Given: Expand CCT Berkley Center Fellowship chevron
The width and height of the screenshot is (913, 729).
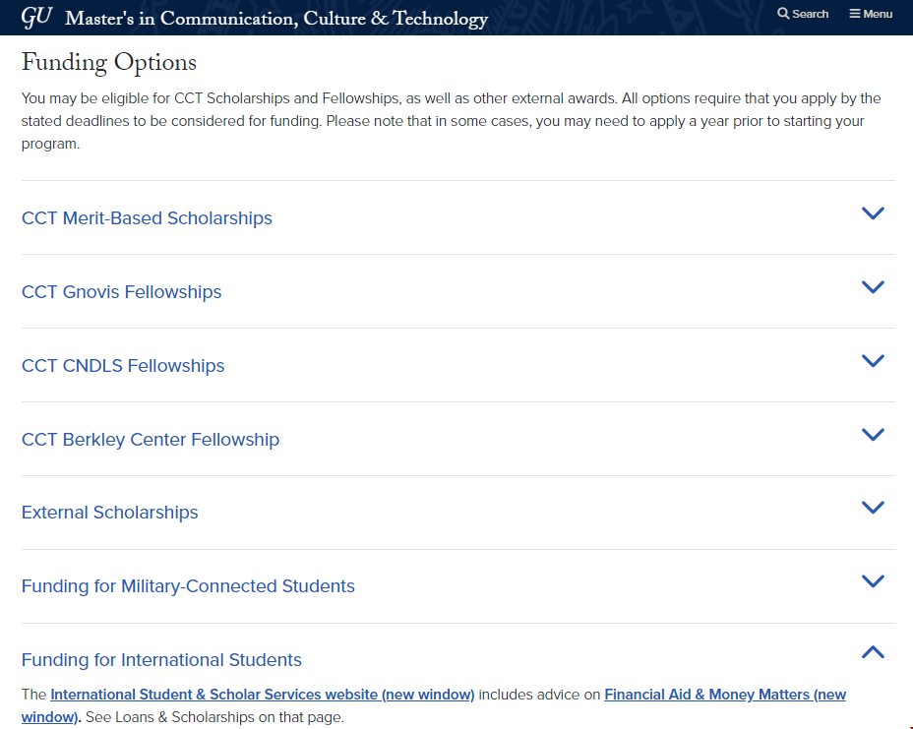Looking at the screenshot, I should (x=872, y=435).
